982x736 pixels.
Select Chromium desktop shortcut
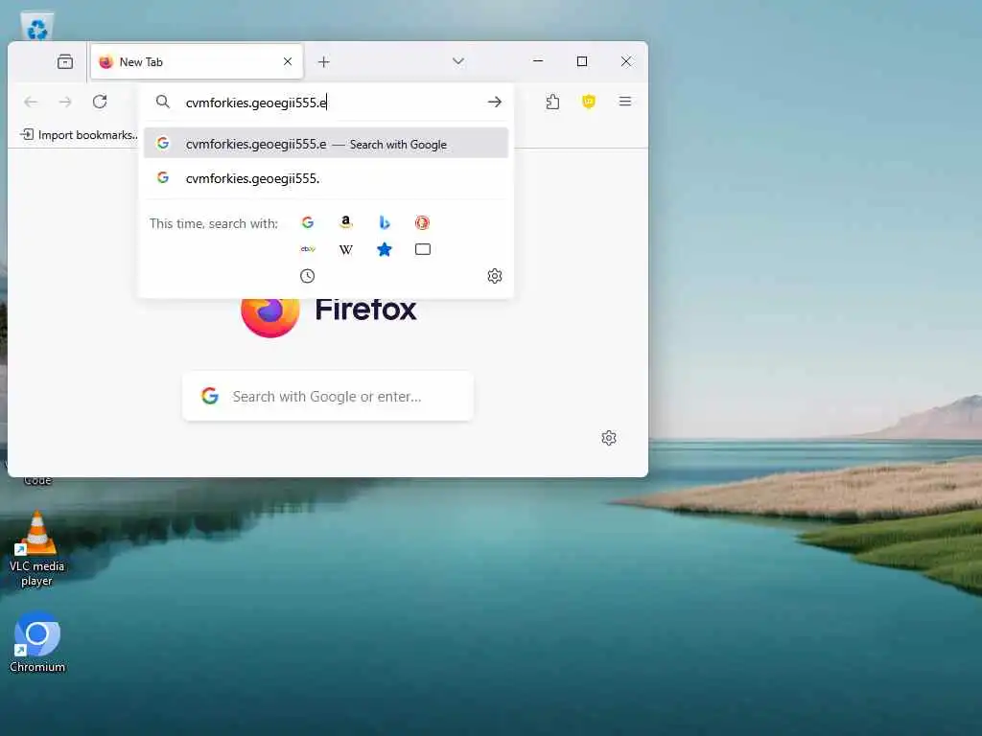point(37,642)
